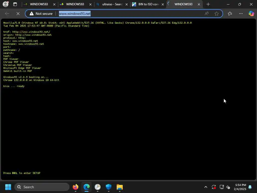
Task: Click the 'protocol: http:' line
Action: click(15, 38)
